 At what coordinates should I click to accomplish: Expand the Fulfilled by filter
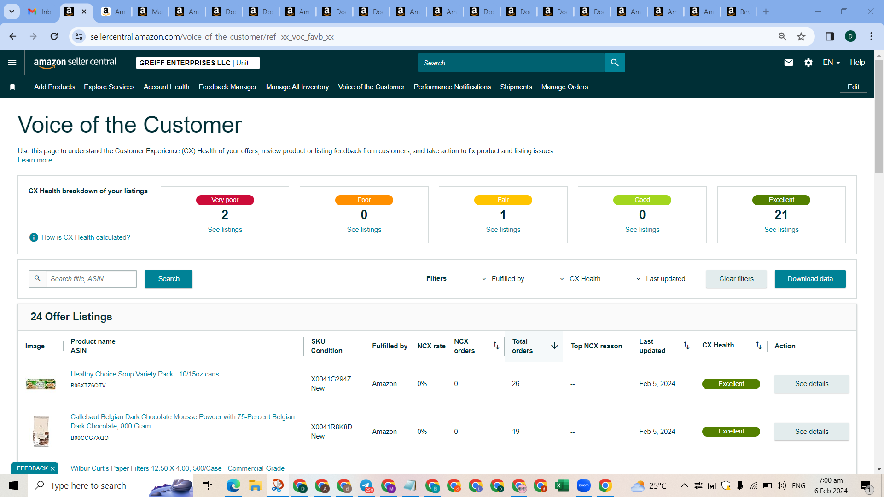point(503,279)
